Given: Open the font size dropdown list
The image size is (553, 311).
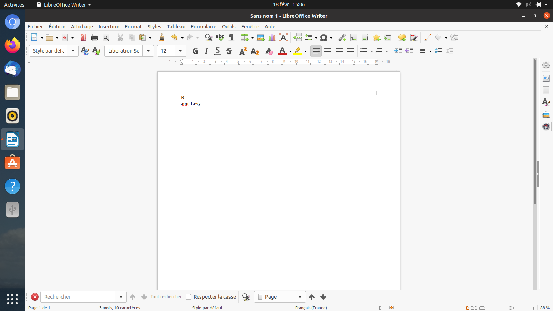Looking at the screenshot, I should (x=180, y=51).
